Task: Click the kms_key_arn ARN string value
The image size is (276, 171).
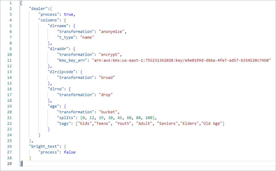Action: point(181,60)
